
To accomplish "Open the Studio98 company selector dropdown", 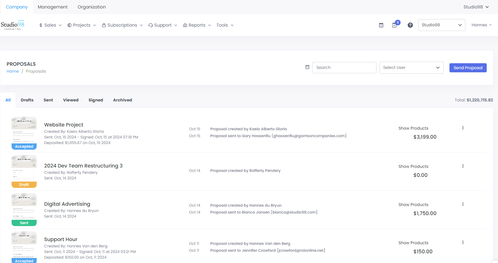I will click(442, 25).
